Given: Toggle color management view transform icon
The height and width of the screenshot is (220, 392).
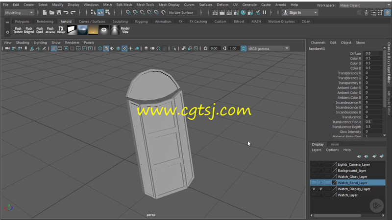Looking at the screenshot, I should 244,48.
